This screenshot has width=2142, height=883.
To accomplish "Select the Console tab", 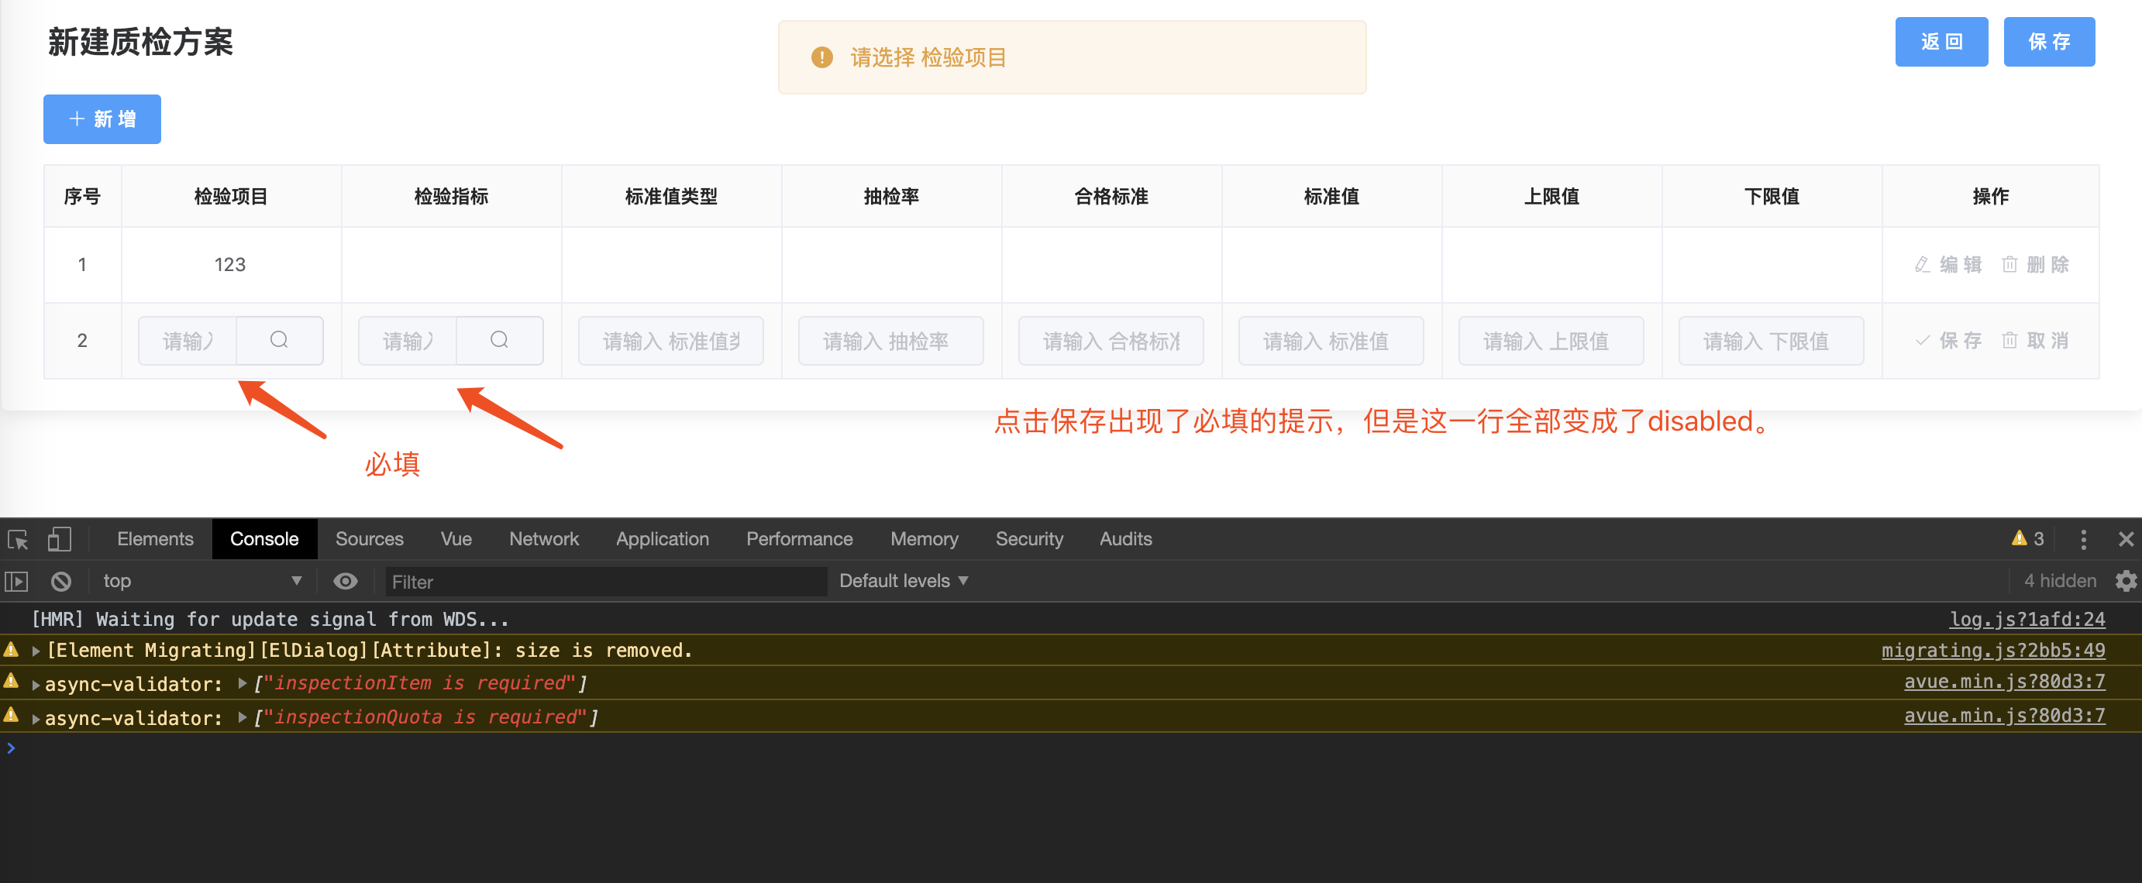I will (264, 539).
